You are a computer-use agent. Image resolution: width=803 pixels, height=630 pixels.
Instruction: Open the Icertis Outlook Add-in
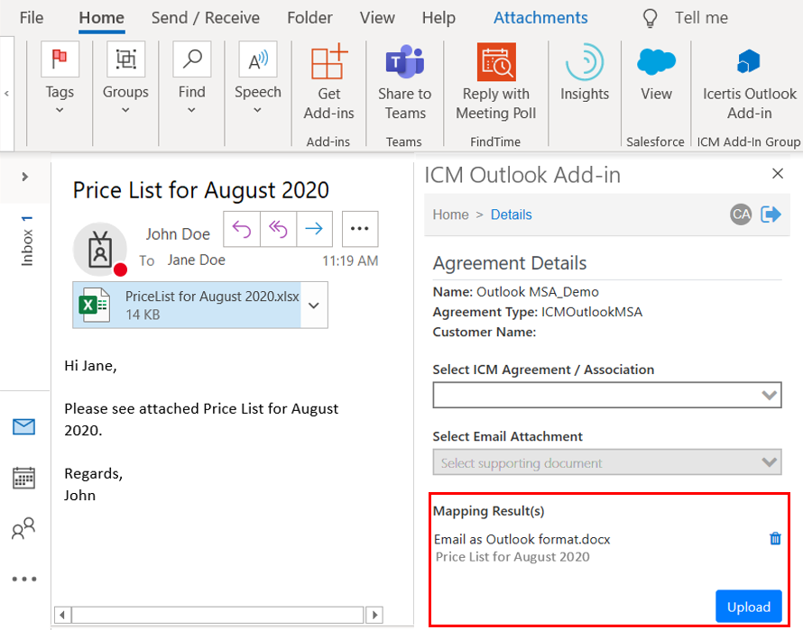(749, 83)
